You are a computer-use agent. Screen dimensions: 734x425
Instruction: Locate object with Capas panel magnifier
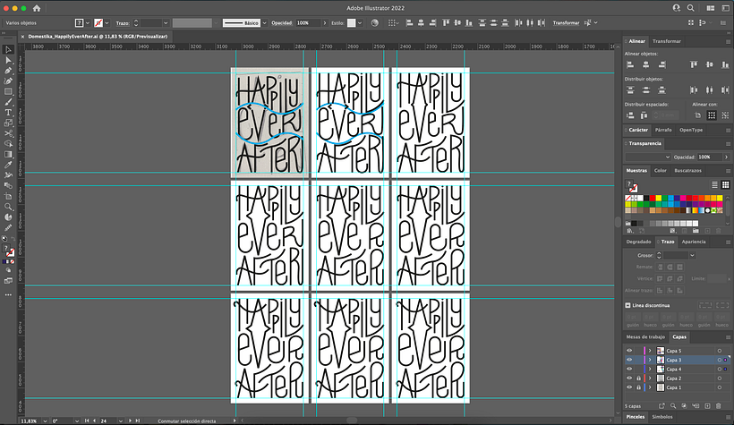672,406
